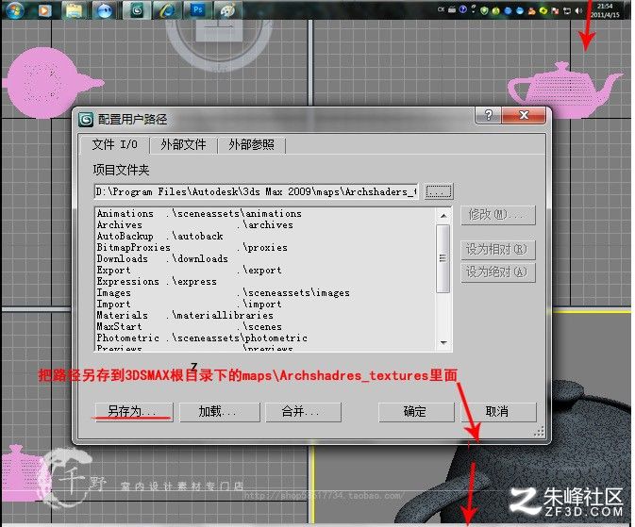
Task: Open Photoshop from the taskbar
Action: point(197,9)
